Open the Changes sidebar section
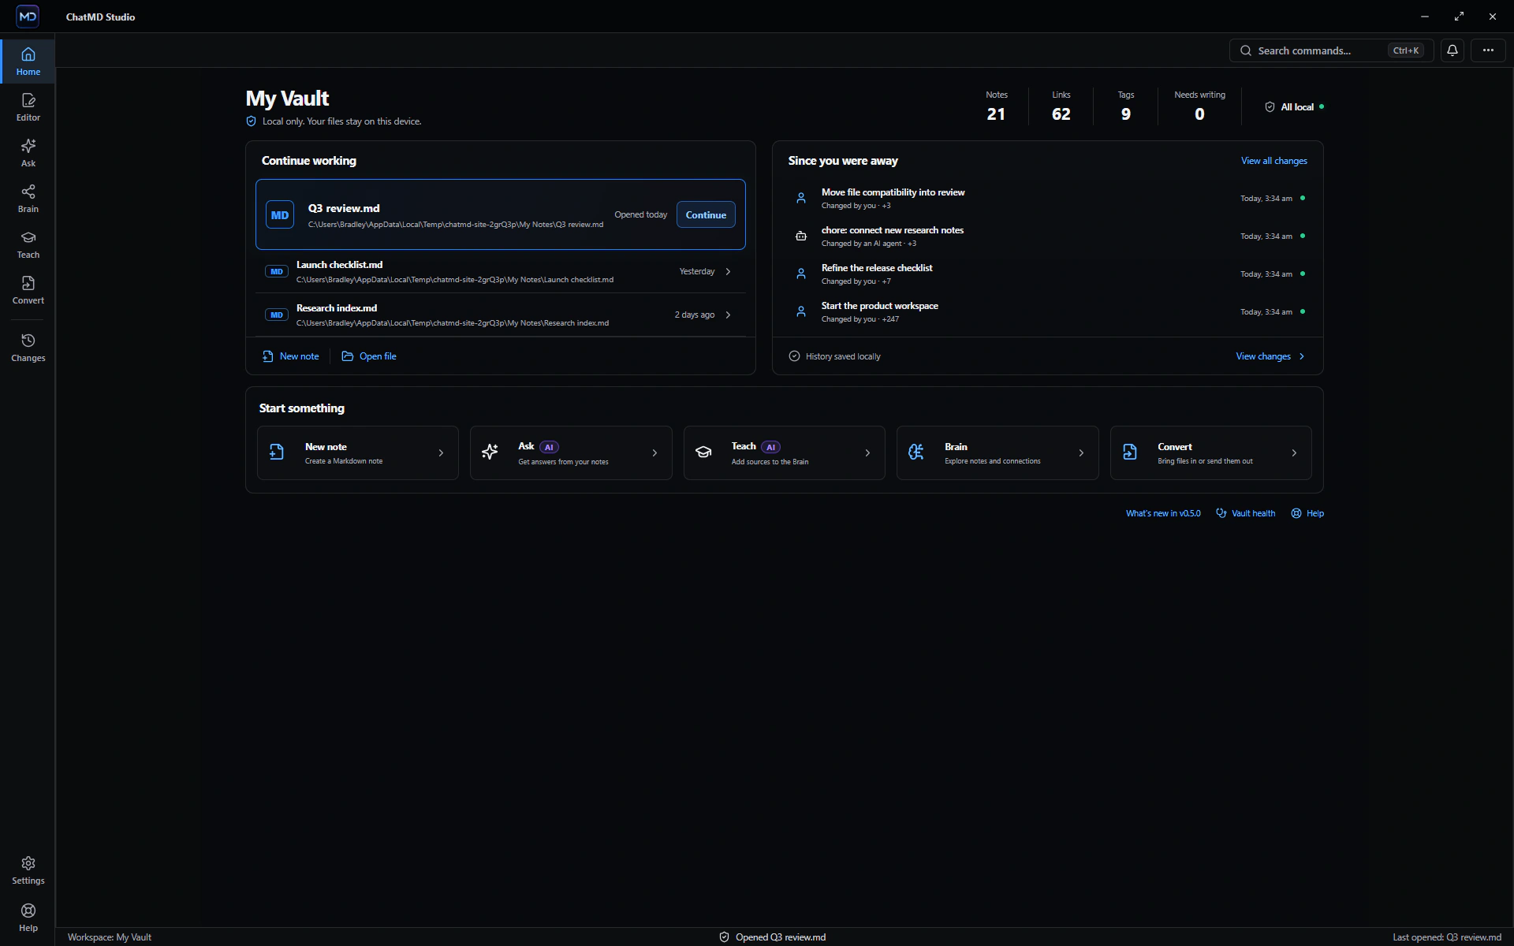Screen dimensions: 1514x946 tap(28, 348)
